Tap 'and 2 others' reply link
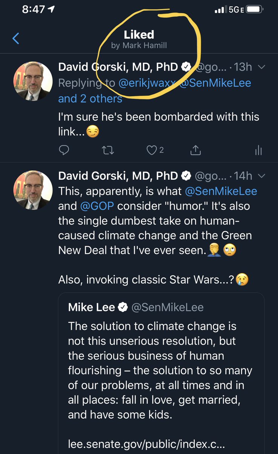 pos(90,99)
